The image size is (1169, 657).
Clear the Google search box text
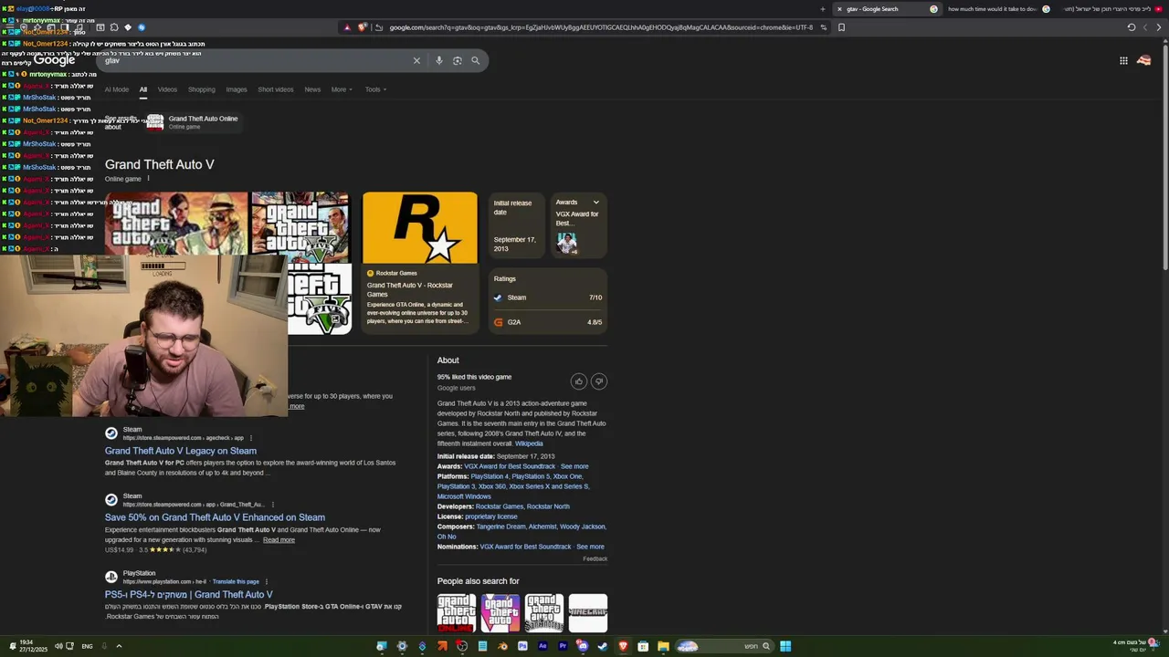click(416, 60)
